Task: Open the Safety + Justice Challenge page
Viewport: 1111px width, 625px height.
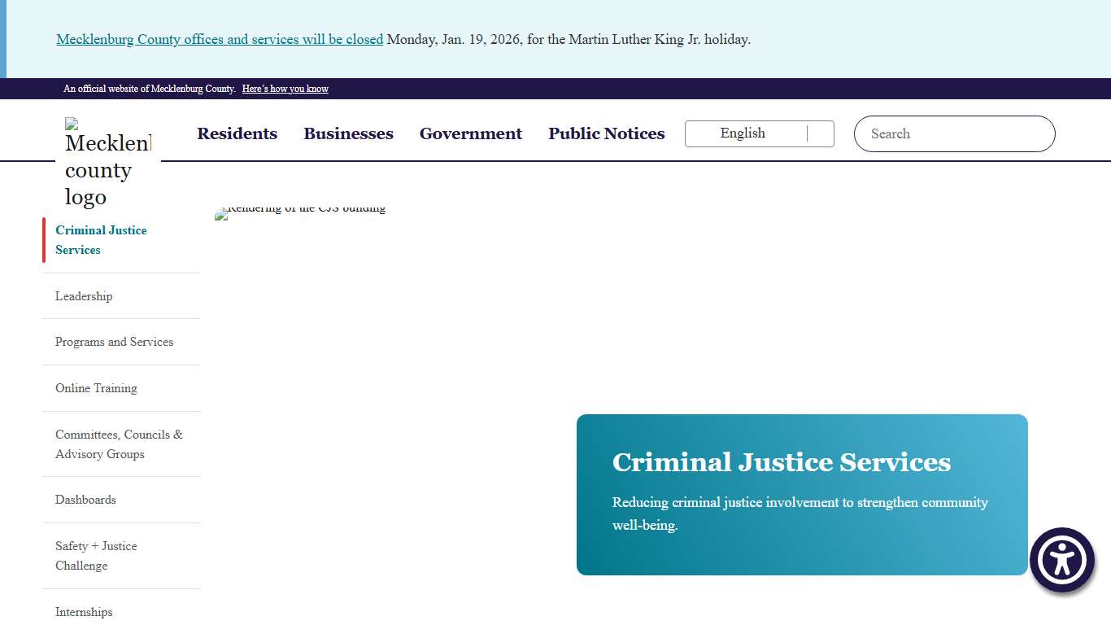Action: pos(96,556)
